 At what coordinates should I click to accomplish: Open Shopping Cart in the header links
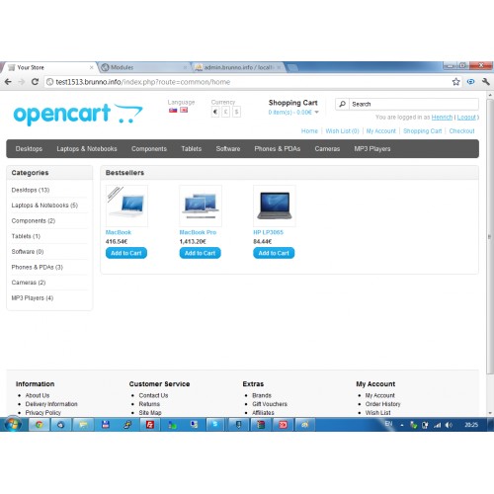[423, 131]
